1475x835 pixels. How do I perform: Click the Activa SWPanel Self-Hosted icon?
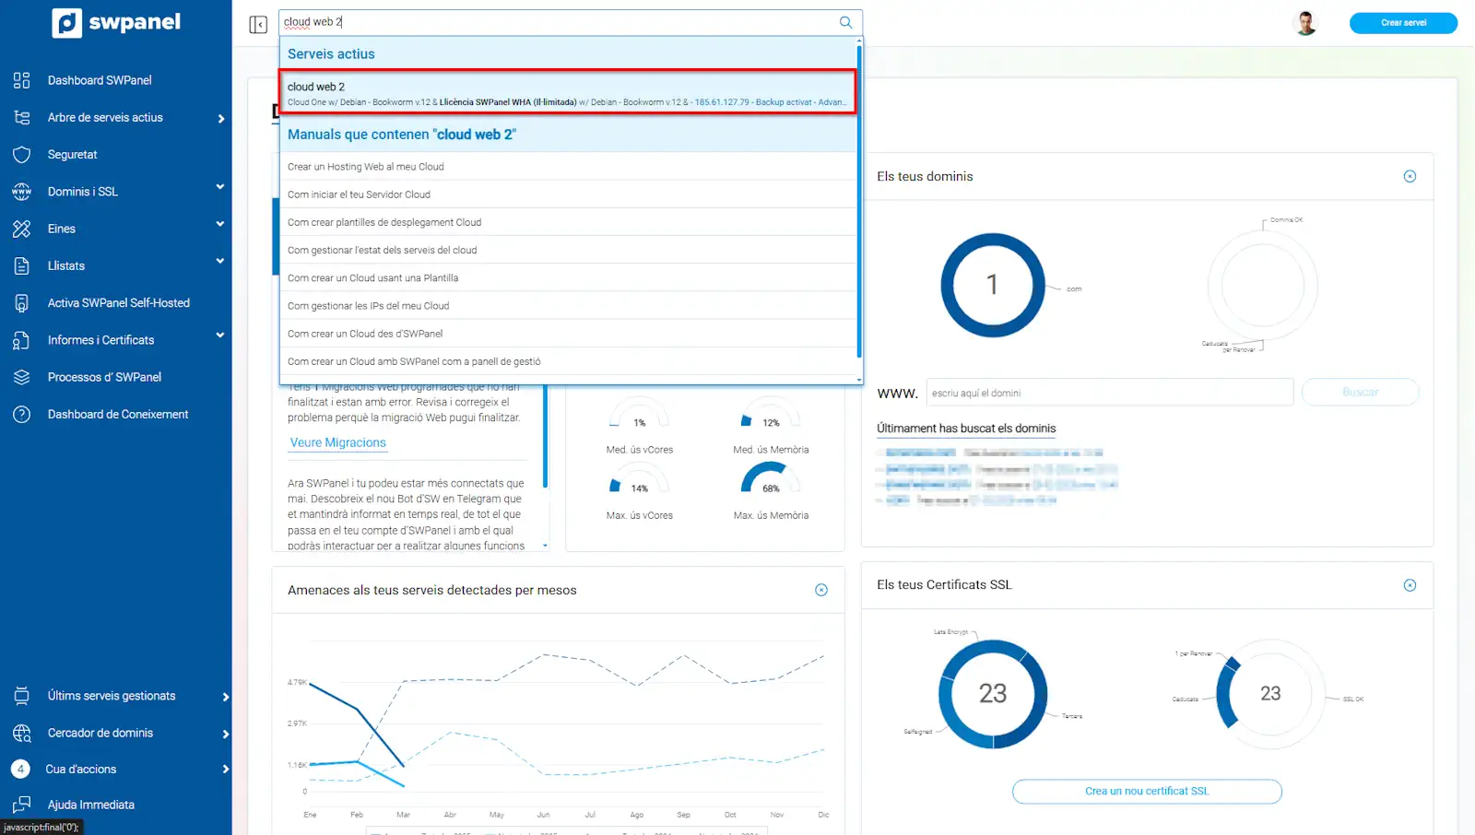click(22, 303)
